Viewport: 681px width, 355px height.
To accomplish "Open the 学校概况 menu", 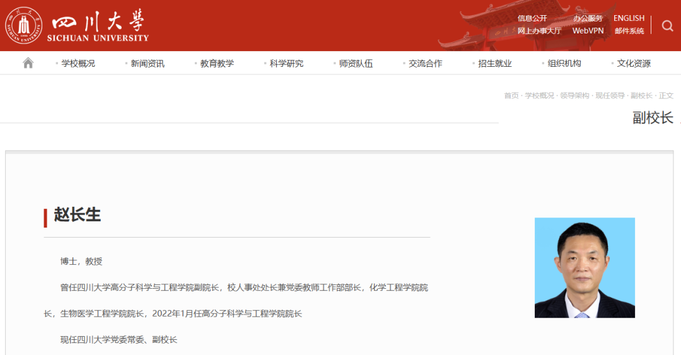I will pyautogui.click(x=78, y=64).
